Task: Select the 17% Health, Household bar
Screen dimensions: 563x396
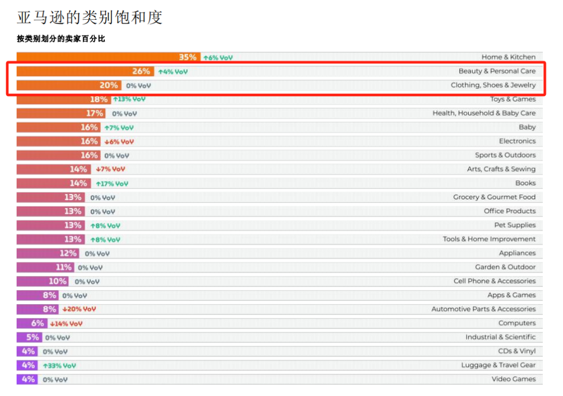Action: 61,113
